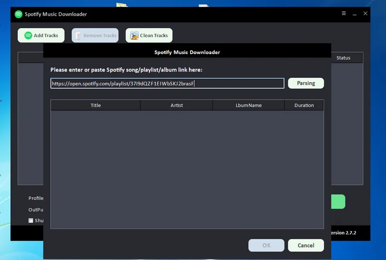386x260 pixels.
Task: Minimize the Spotify Music Downloader window
Action: click(x=355, y=14)
